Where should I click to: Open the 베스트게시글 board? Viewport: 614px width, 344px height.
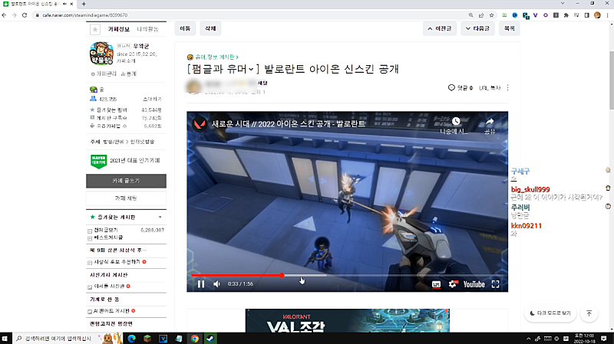108,238
